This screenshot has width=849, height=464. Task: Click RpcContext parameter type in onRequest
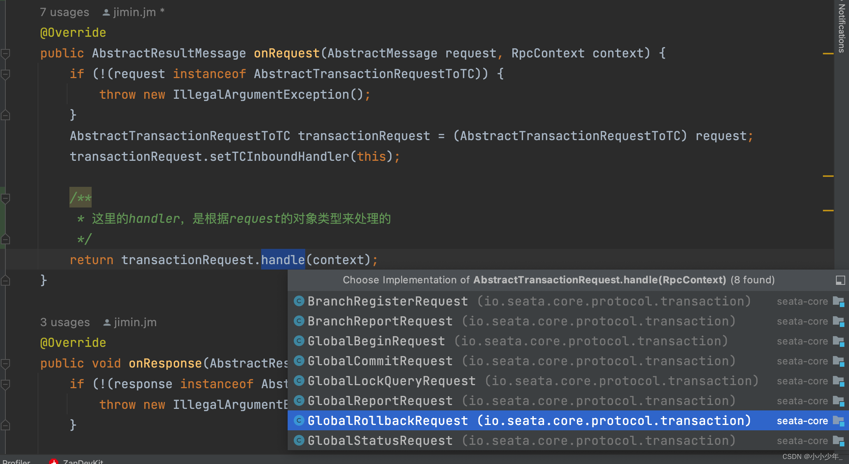tap(548, 53)
